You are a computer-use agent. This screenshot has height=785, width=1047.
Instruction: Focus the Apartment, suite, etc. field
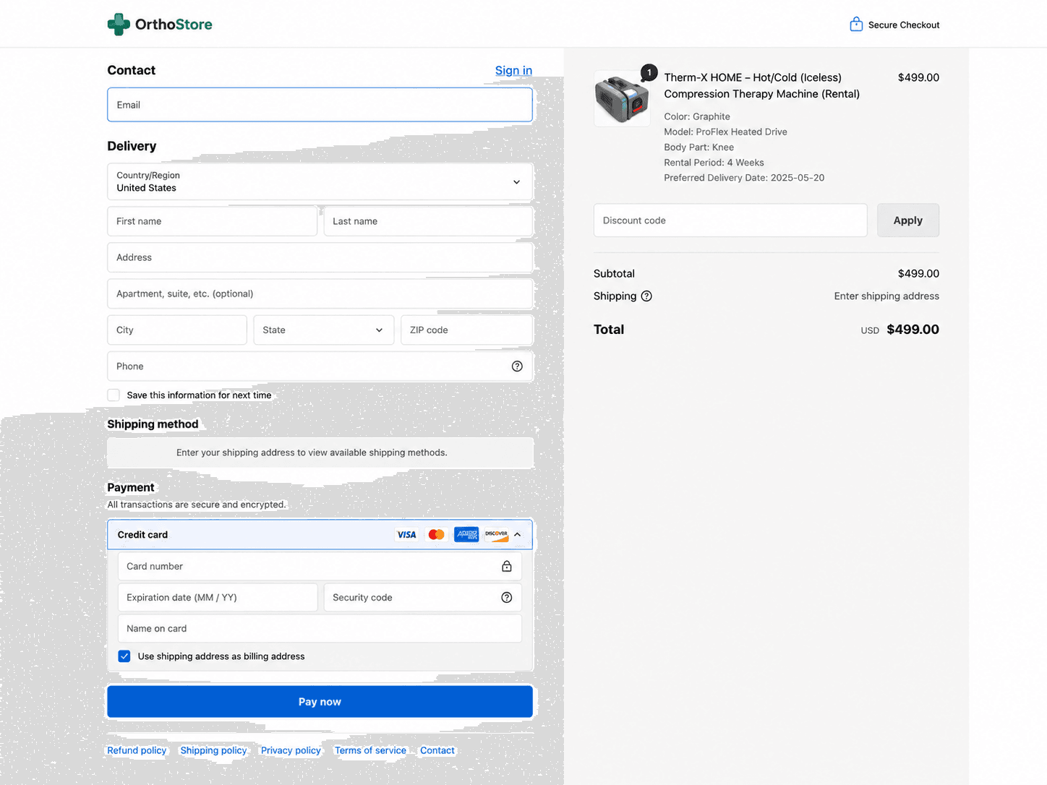[320, 294]
